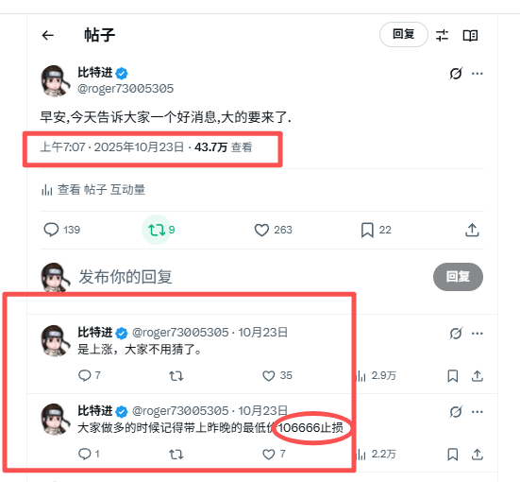Click the Grok icon on main post
This screenshot has height=482, width=520.
[456, 73]
